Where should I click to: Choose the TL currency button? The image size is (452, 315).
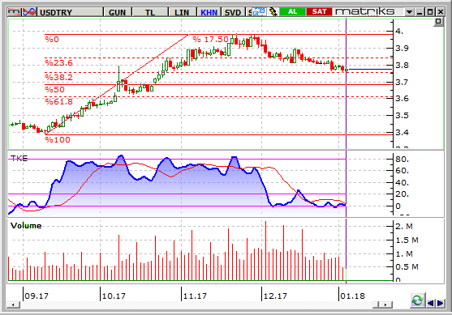click(150, 12)
